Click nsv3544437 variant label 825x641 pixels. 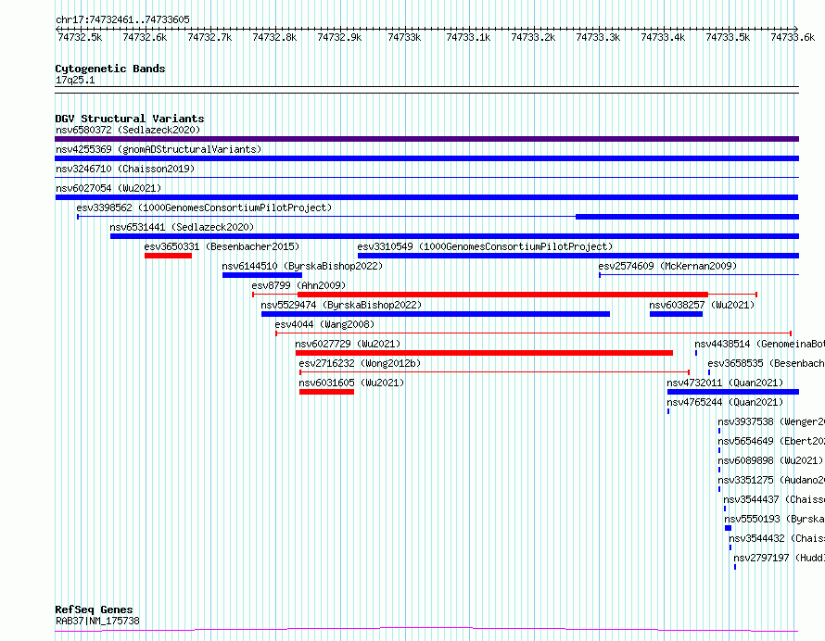pos(773,499)
